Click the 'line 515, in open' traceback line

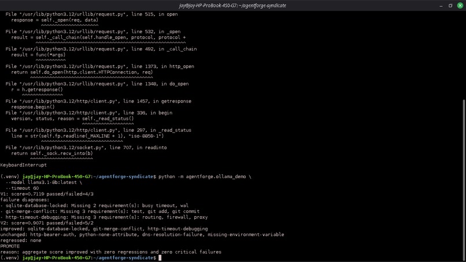pos(91,14)
